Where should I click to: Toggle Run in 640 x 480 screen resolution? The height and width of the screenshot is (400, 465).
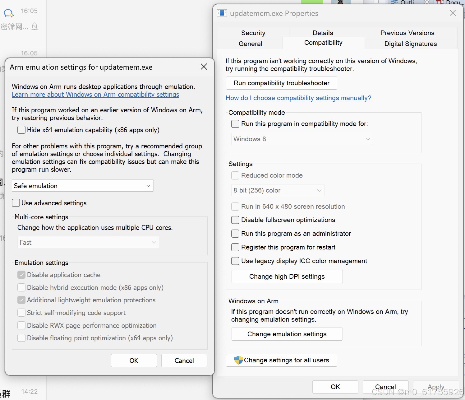tap(235, 207)
